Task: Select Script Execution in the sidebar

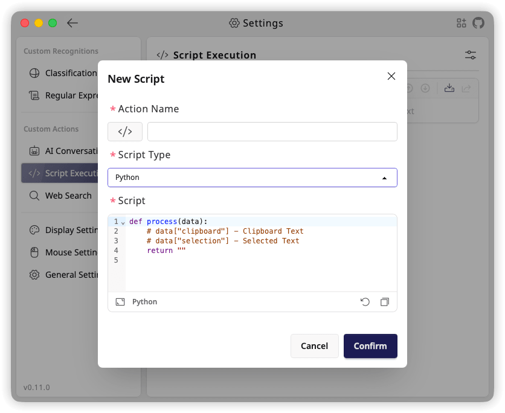Action: click(60, 173)
